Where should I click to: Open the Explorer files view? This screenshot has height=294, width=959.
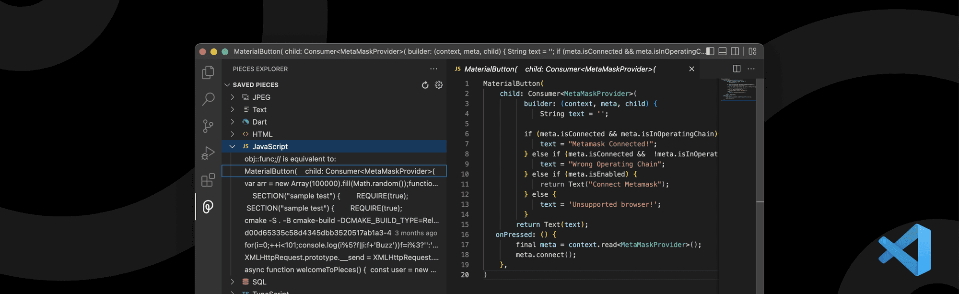click(x=208, y=72)
